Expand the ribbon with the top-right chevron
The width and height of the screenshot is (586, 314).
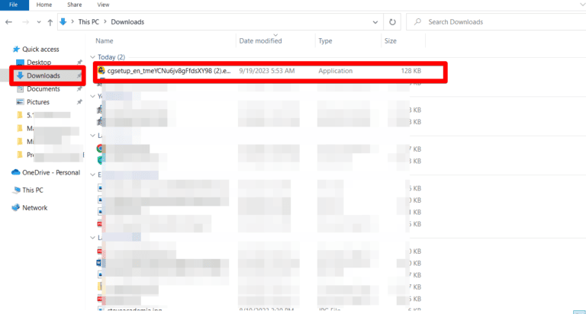click(x=582, y=5)
